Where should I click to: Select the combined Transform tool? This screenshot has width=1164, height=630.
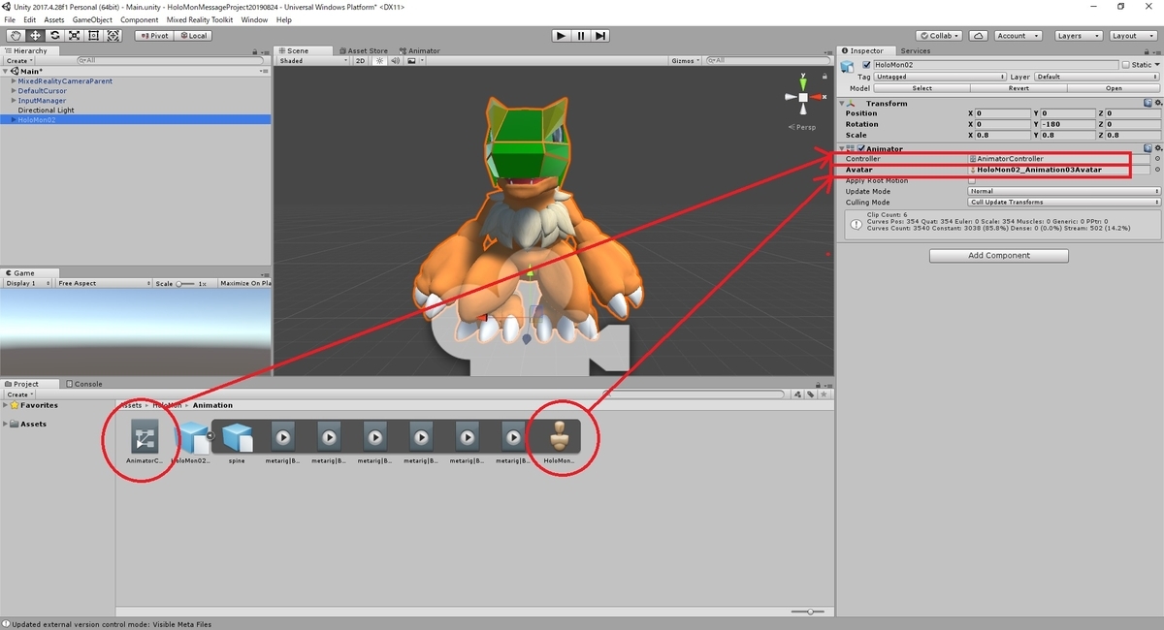(113, 36)
